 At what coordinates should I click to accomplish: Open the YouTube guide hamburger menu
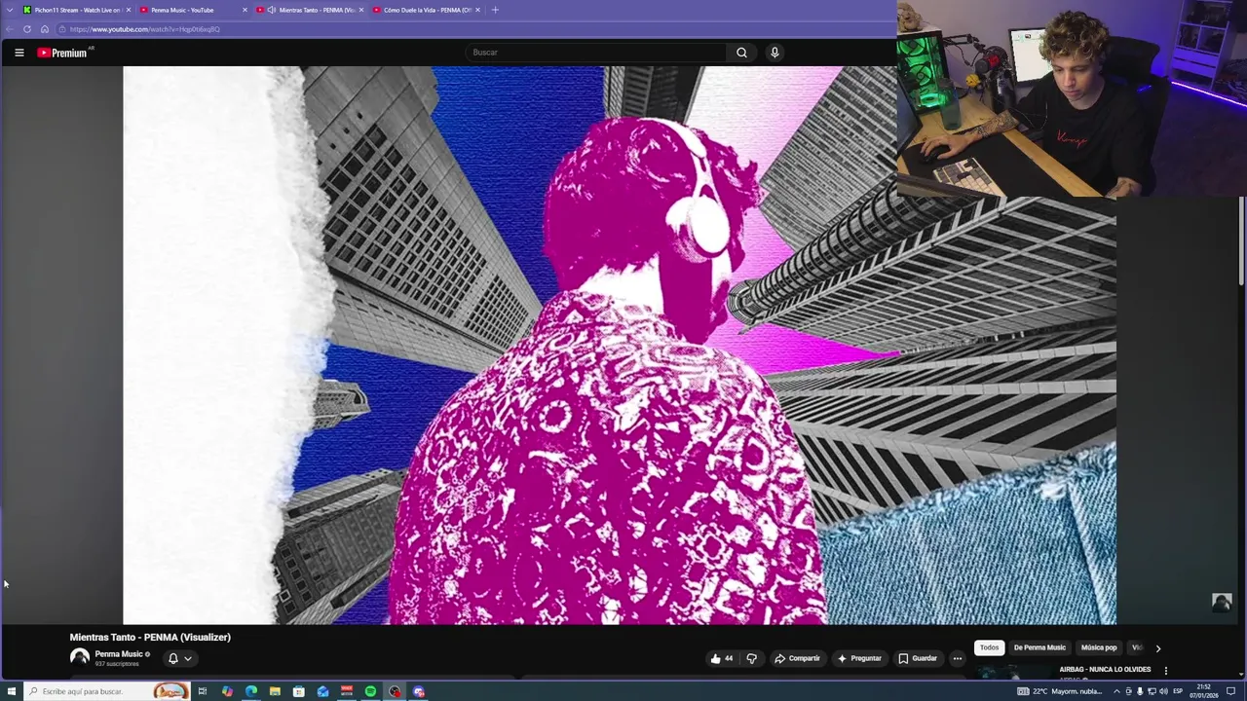[19, 53]
